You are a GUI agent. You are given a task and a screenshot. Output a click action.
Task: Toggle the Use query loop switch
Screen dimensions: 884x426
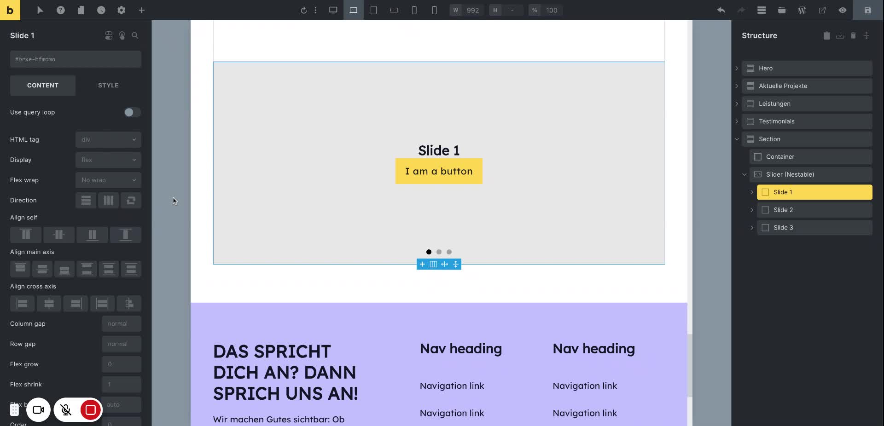tap(132, 112)
